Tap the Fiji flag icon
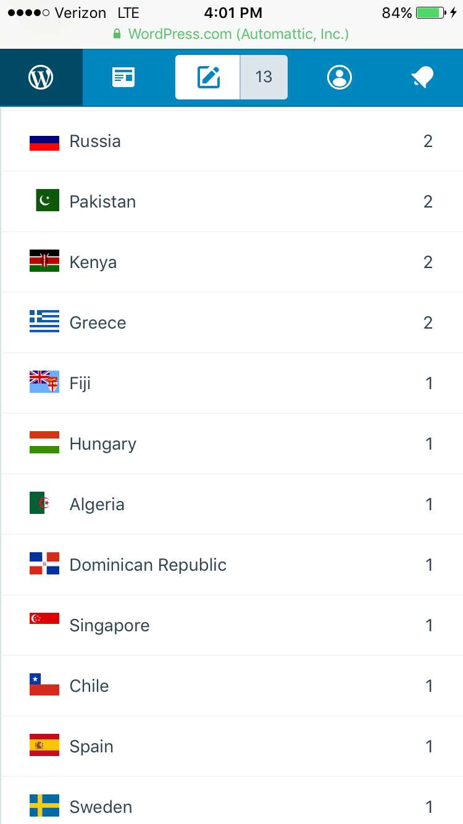 [44, 382]
